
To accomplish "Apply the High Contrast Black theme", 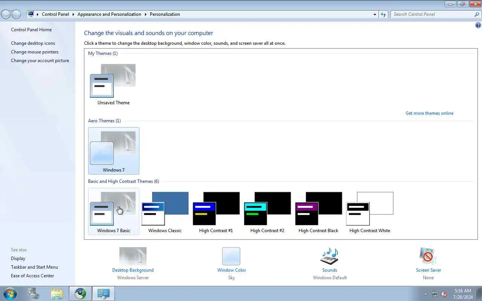I will 318,211.
